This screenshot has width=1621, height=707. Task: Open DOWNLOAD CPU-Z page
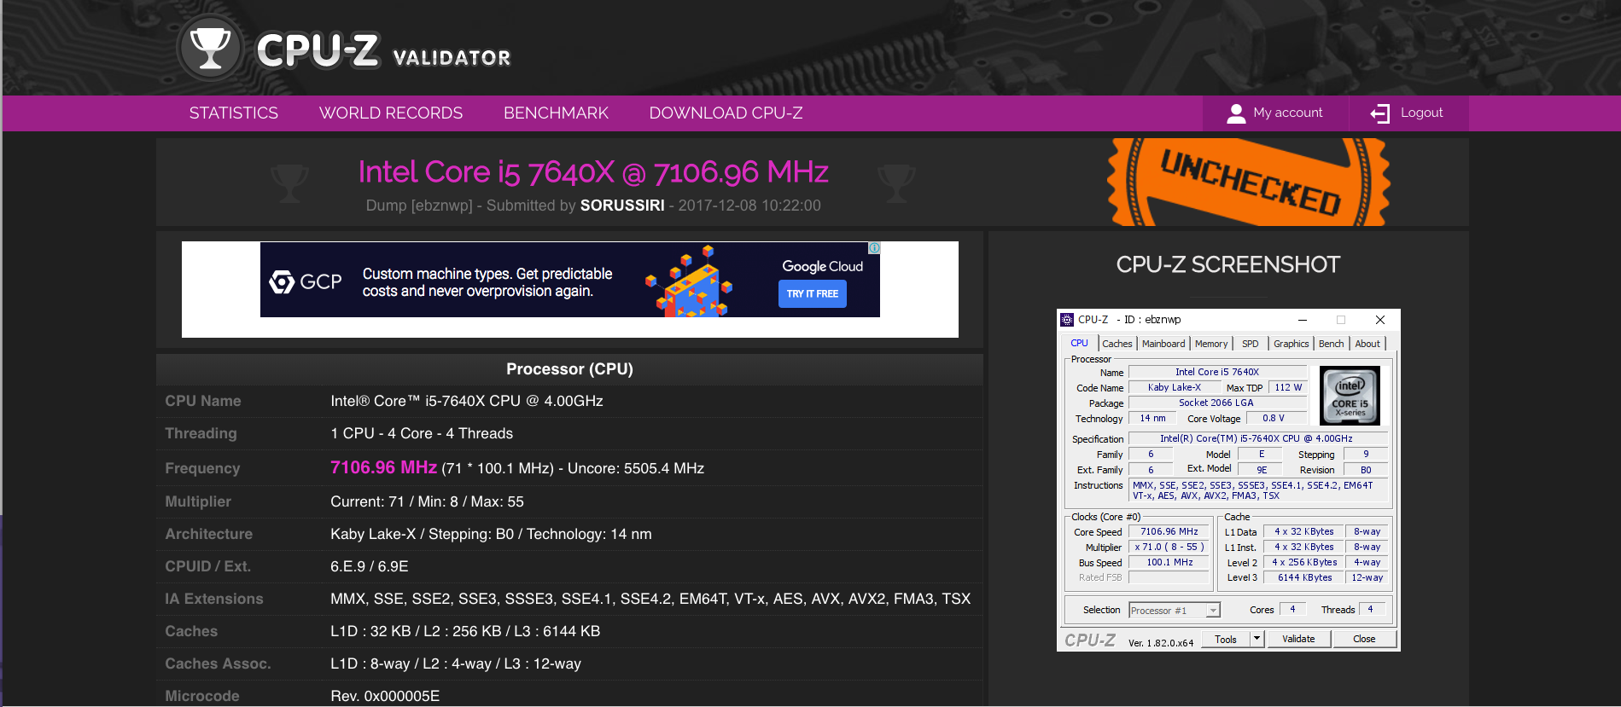(x=726, y=113)
